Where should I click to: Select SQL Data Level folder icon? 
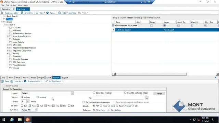click(11, 62)
